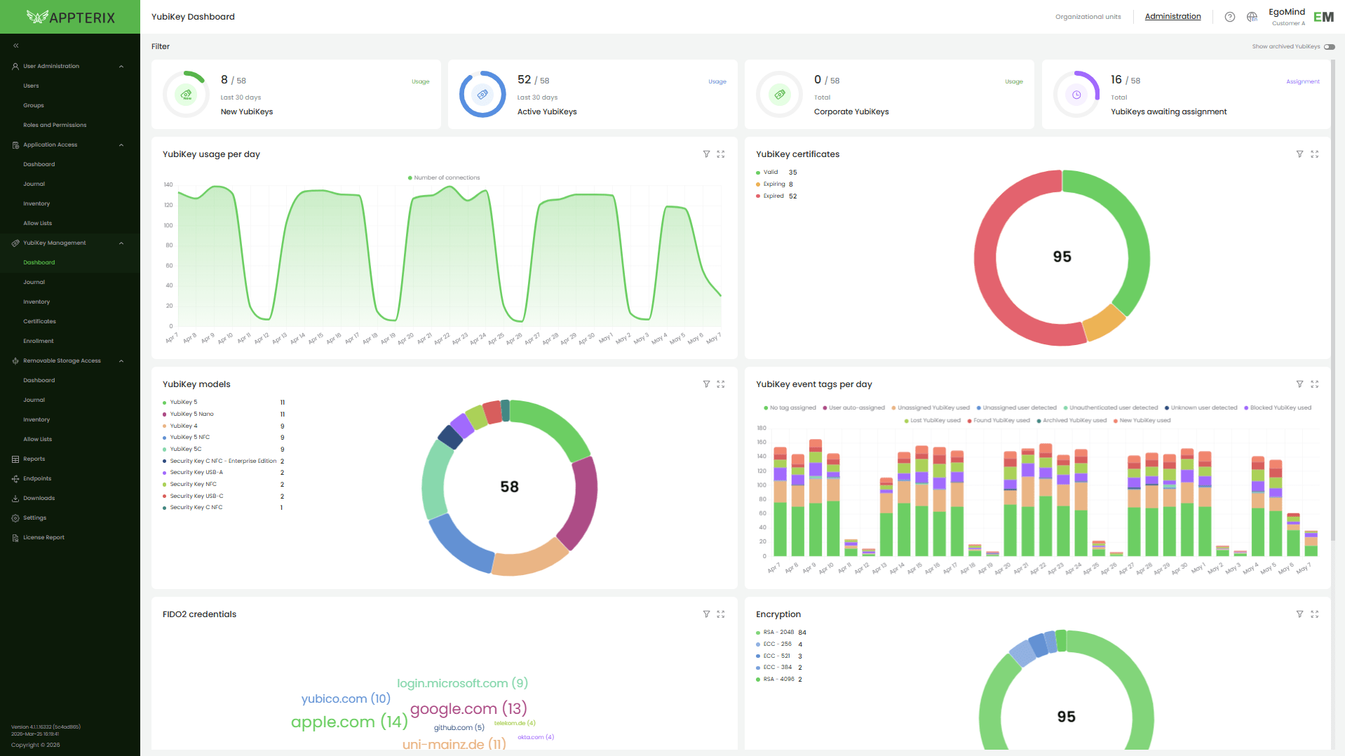
Task: Collapse the Application Access section
Action: coord(121,145)
